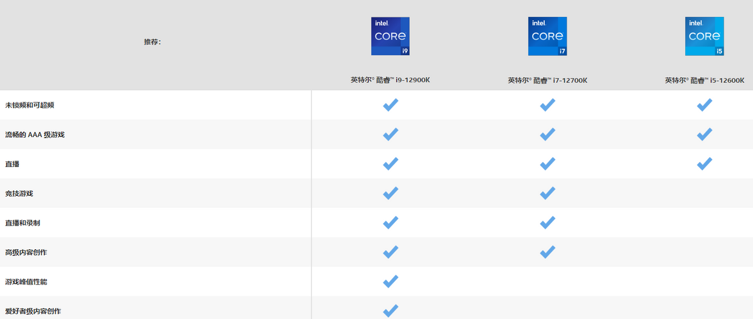Click i7 checkmark in 流畅的 AAA 级游戏 row

pos(547,134)
